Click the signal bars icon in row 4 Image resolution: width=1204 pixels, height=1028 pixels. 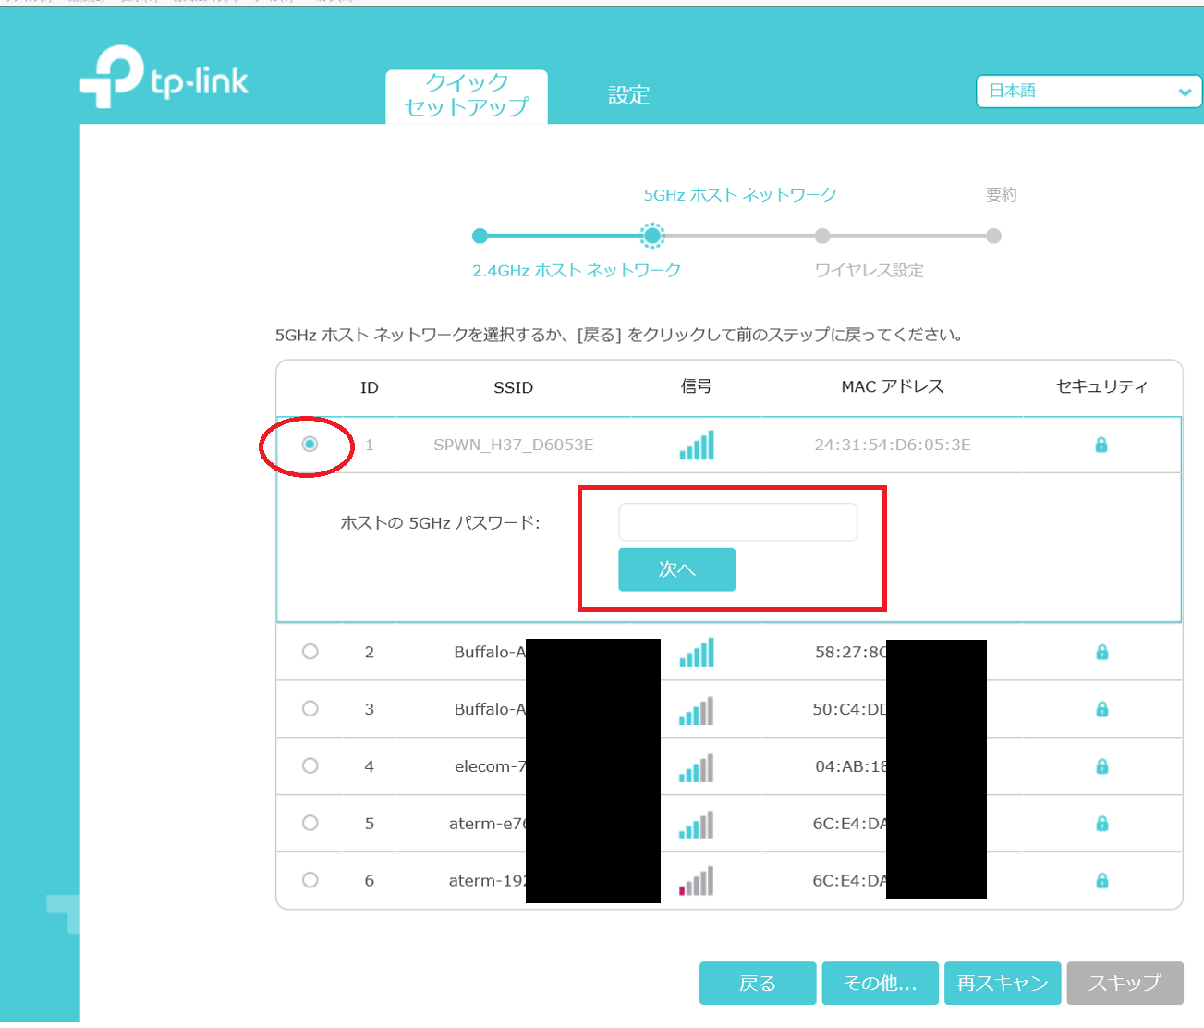(697, 767)
